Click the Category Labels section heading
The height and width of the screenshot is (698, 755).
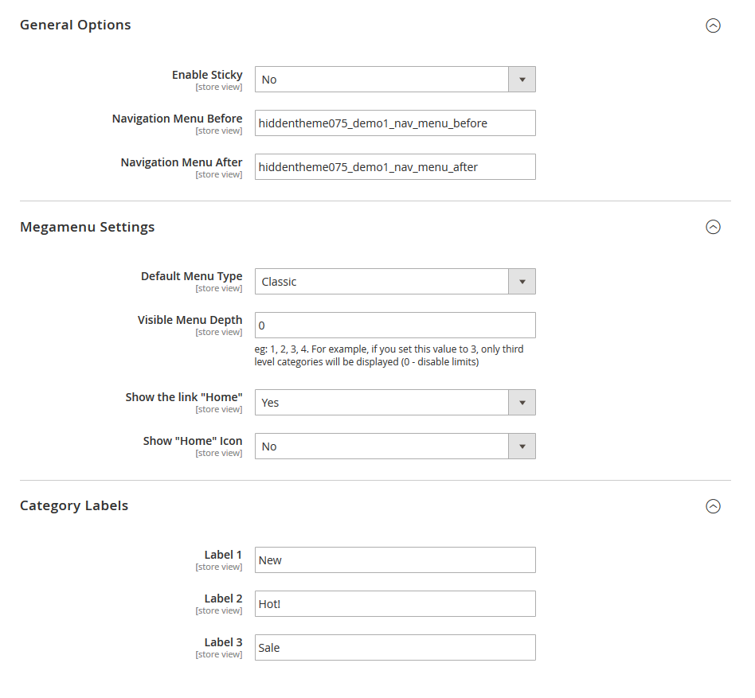[x=74, y=506]
